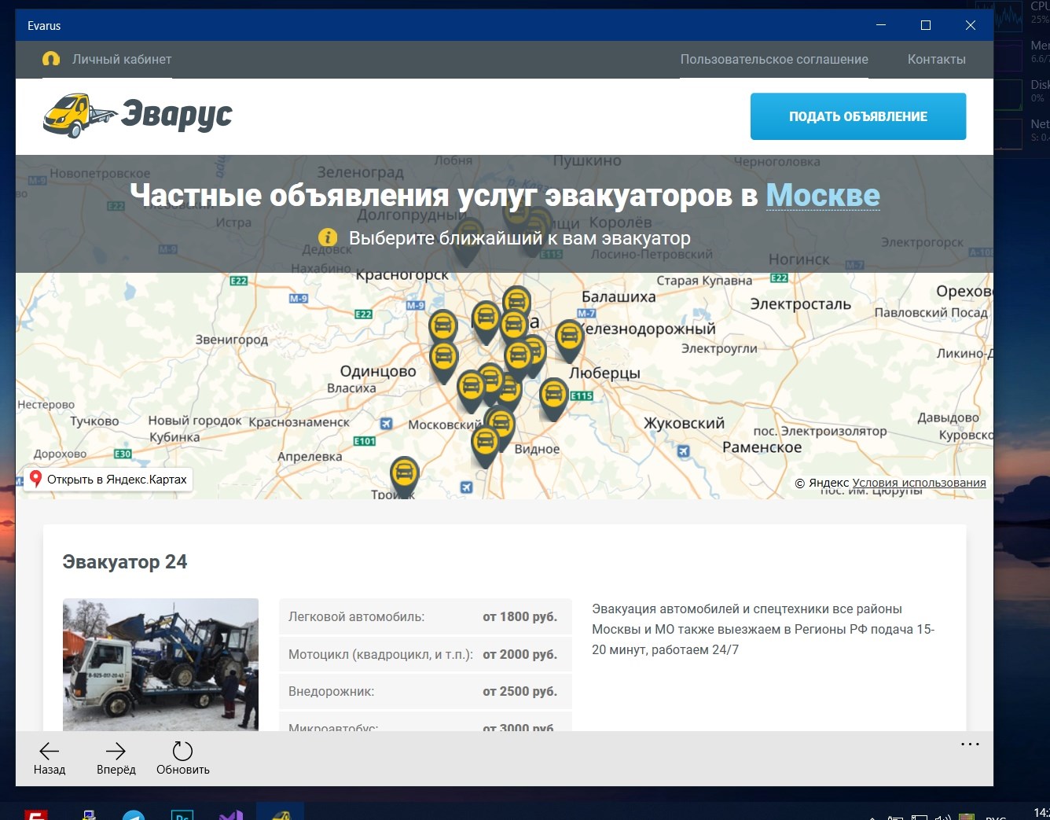
Task: Click the Красногорск label on the map
Action: [402, 275]
